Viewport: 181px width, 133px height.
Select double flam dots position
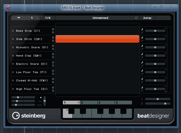point(40,101)
